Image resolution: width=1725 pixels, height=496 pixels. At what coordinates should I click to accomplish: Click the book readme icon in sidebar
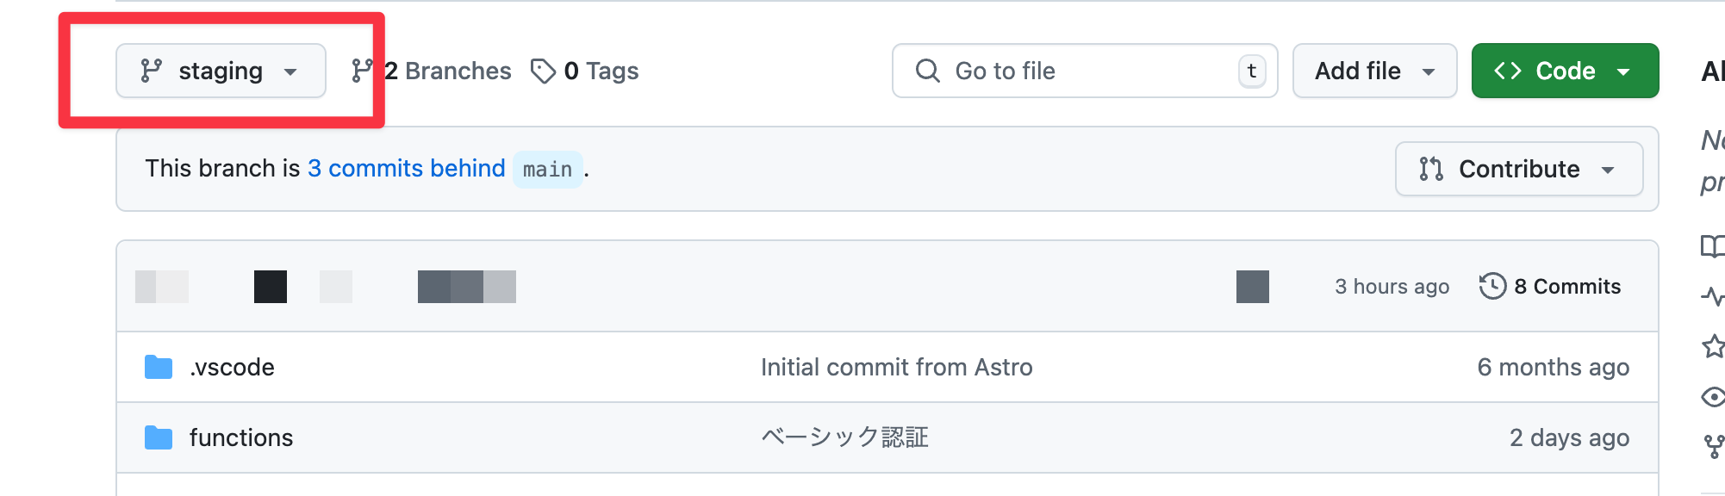1712,246
